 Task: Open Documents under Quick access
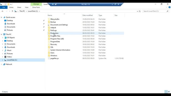coord(11,27)
